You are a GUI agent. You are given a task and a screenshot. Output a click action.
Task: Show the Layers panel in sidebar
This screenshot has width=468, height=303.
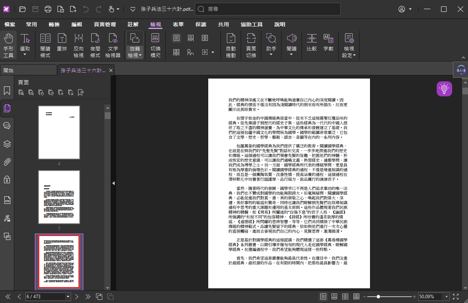click(7, 144)
